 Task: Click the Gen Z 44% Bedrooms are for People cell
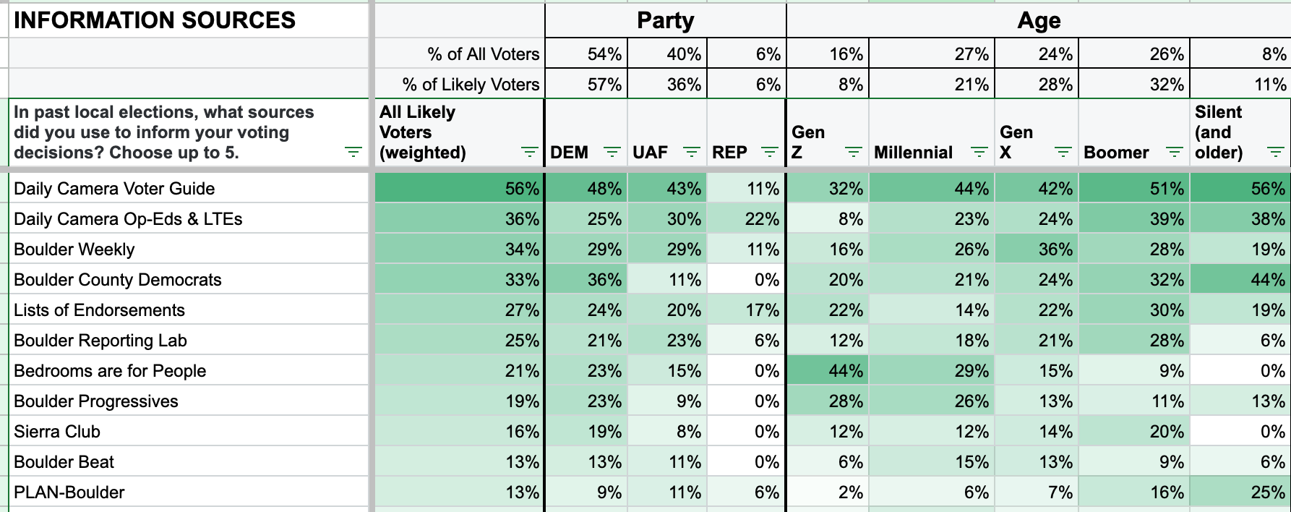[x=828, y=371]
